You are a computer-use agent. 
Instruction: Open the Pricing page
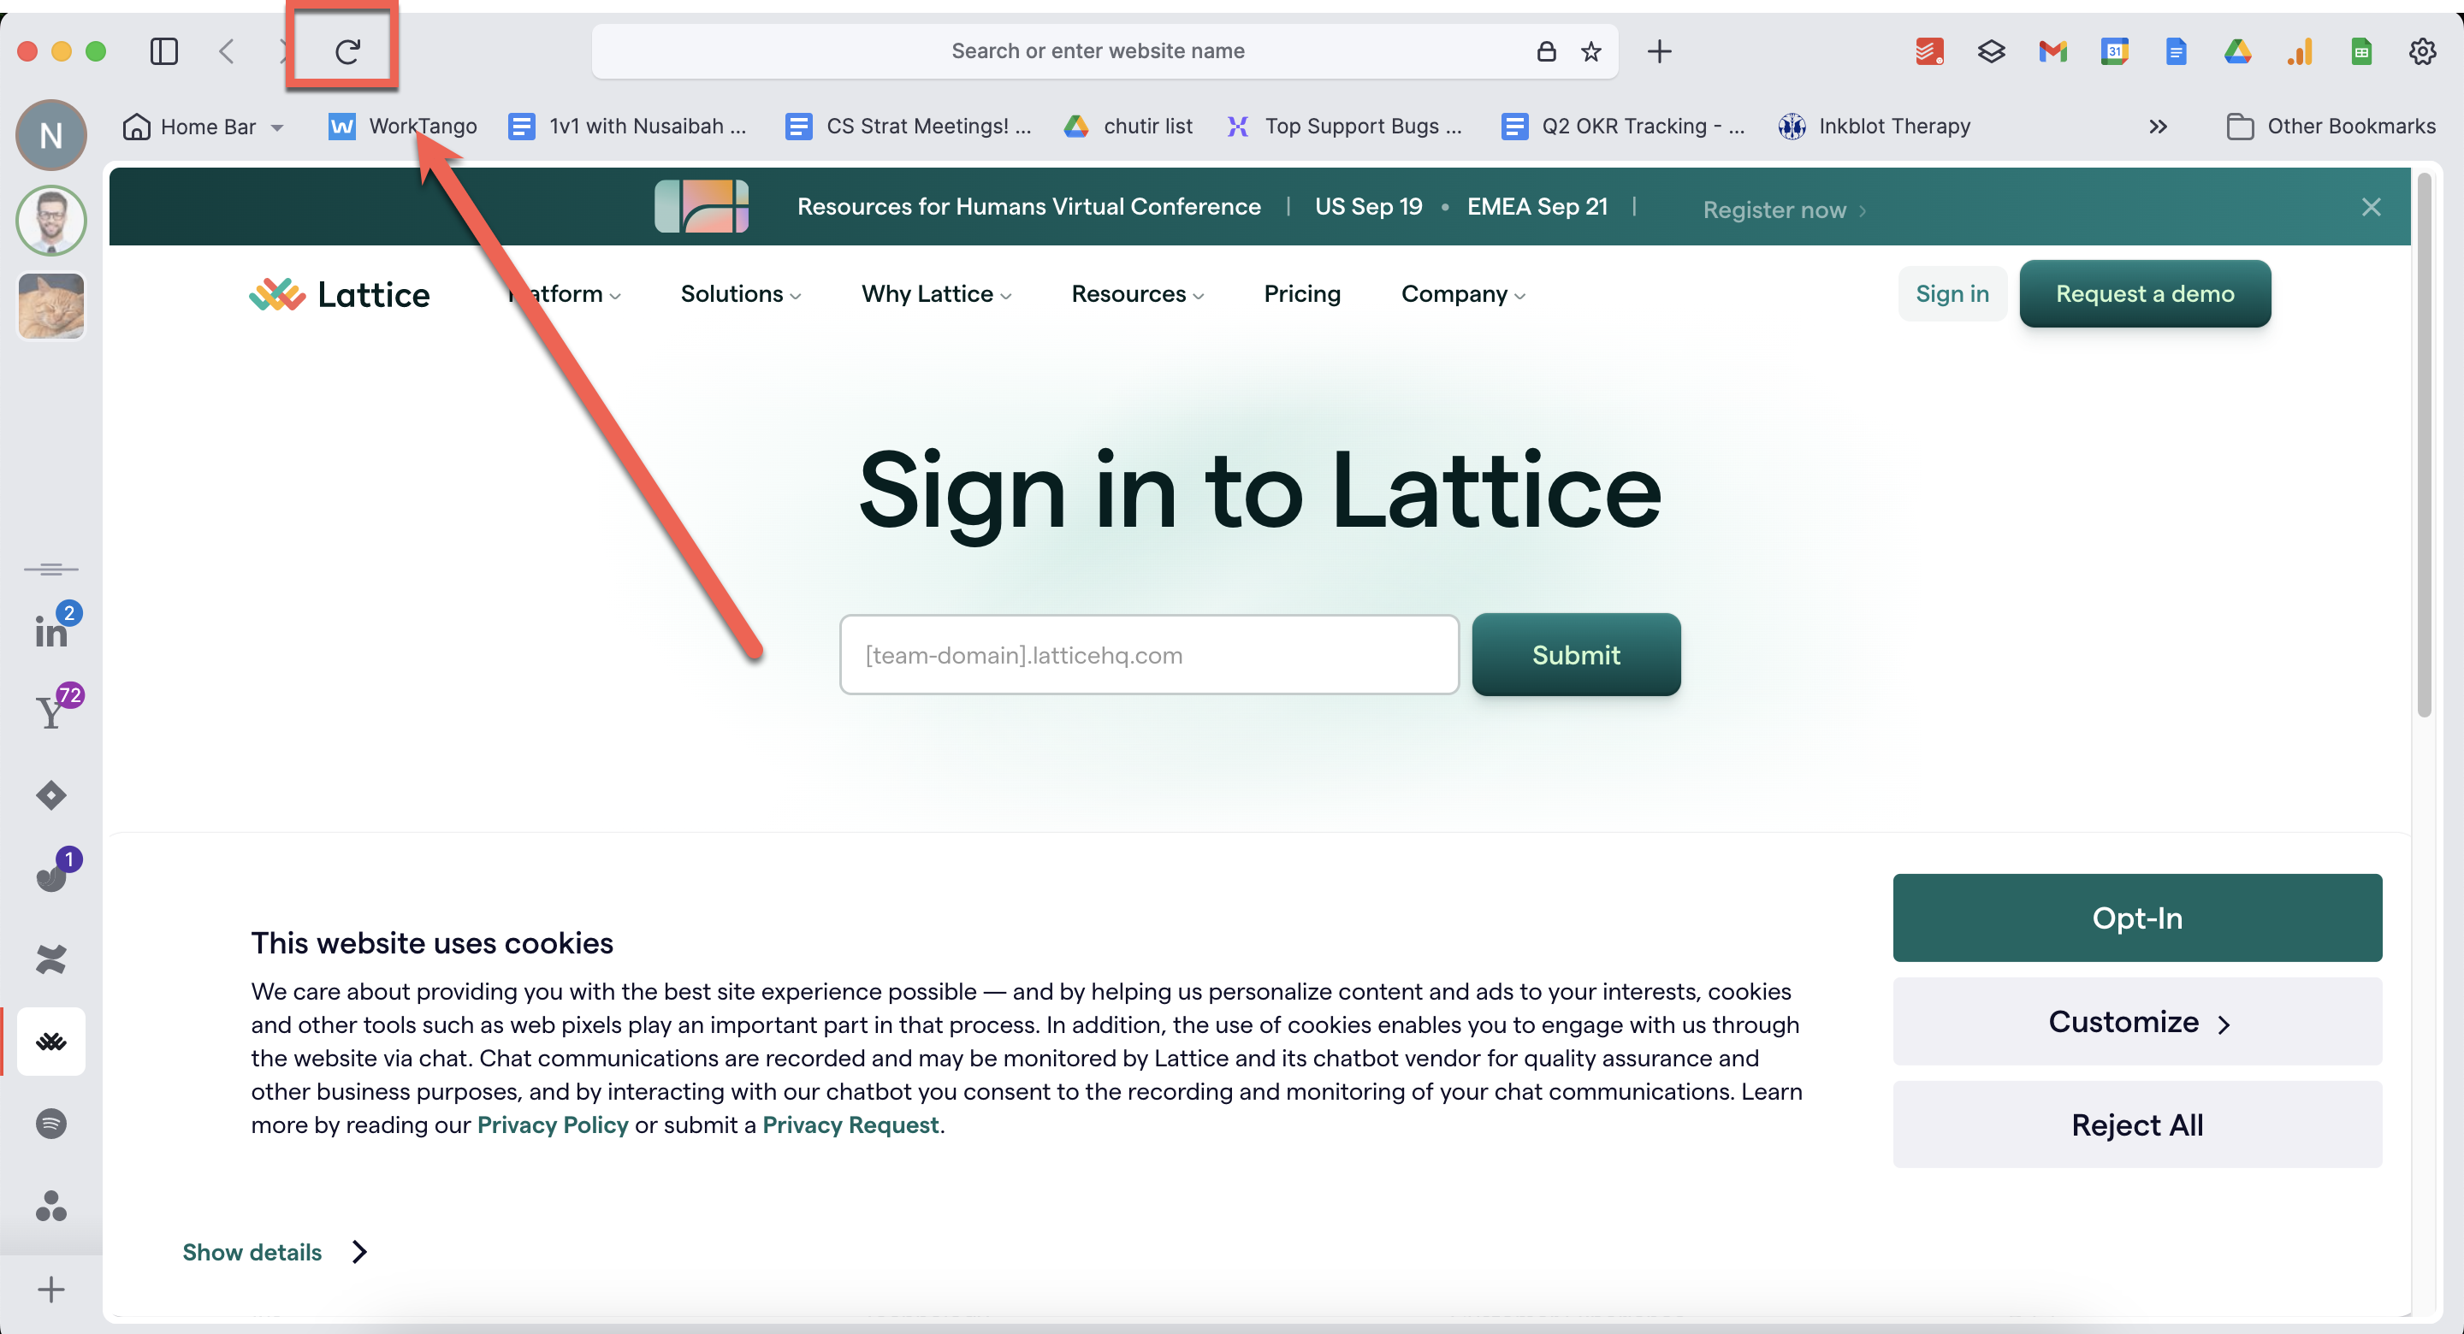(1302, 293)
